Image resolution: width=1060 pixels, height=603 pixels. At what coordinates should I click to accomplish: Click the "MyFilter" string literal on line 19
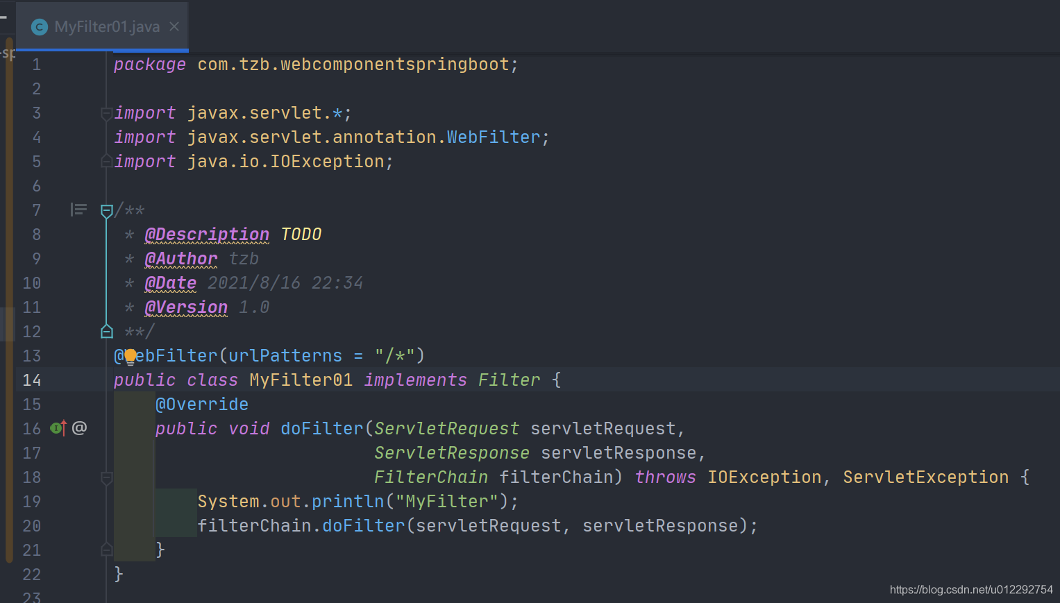(447, 502)
